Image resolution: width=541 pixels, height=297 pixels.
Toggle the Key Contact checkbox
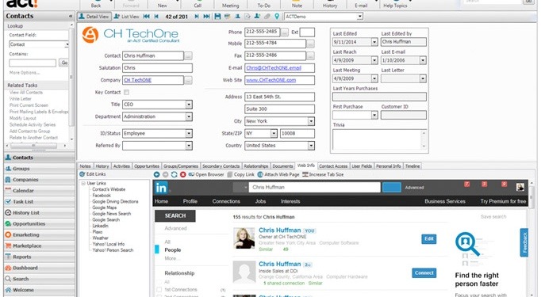(x=126, y=93)
